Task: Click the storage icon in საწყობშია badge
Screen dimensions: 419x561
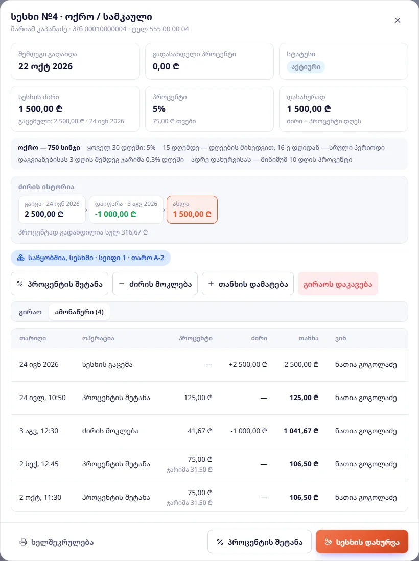Action: click(21, 258)
